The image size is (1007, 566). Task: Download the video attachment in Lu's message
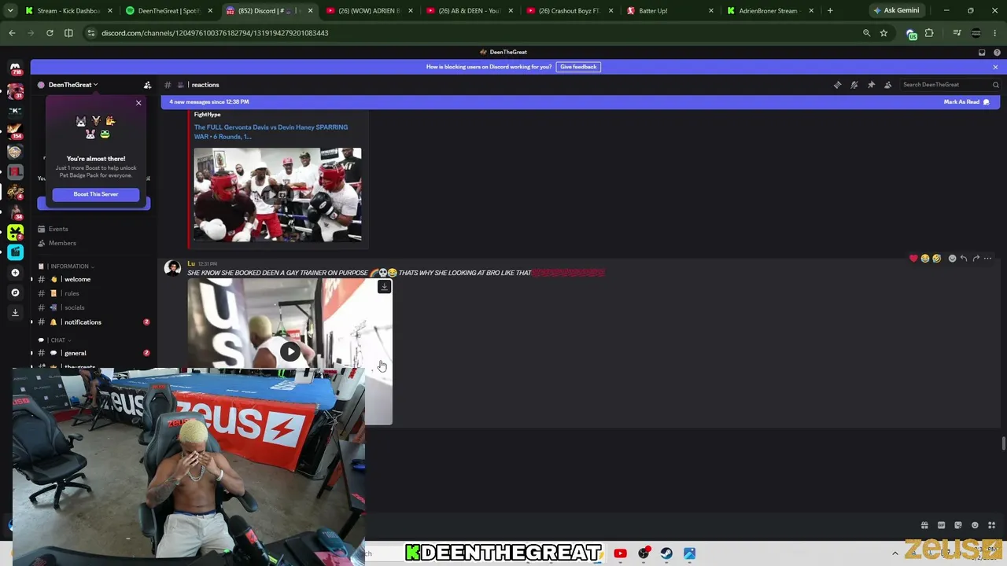(x=384, y=287)
